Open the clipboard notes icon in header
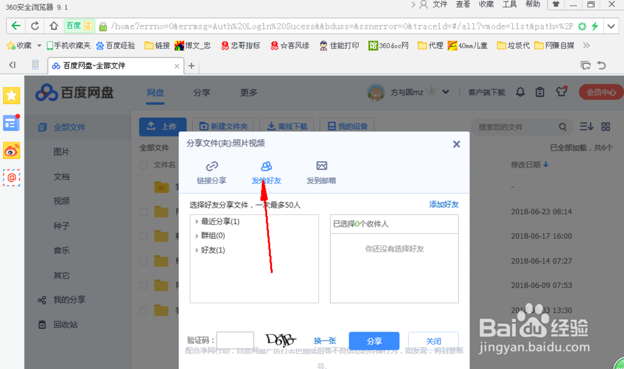This screenshot has height=369, width=624. point(540,92)
